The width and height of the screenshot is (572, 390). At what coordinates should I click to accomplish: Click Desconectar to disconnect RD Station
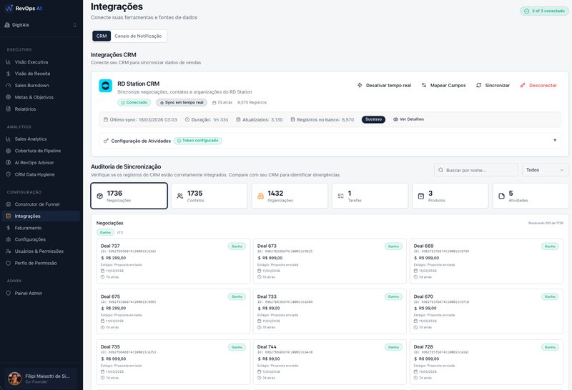539,85
